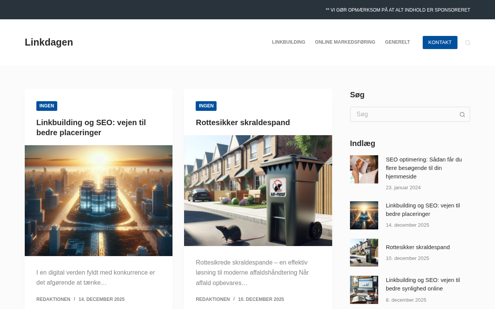
Task: Open the Linkbuilding menu item
Action: (288, 42)
